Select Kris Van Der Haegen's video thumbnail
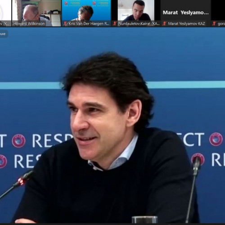The width and height of the screenshot is (225, 225). click(x=86, y=13)
